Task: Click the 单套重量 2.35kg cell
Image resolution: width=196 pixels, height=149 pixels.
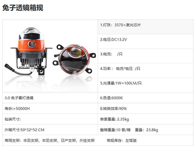Action: pos(146,119)
